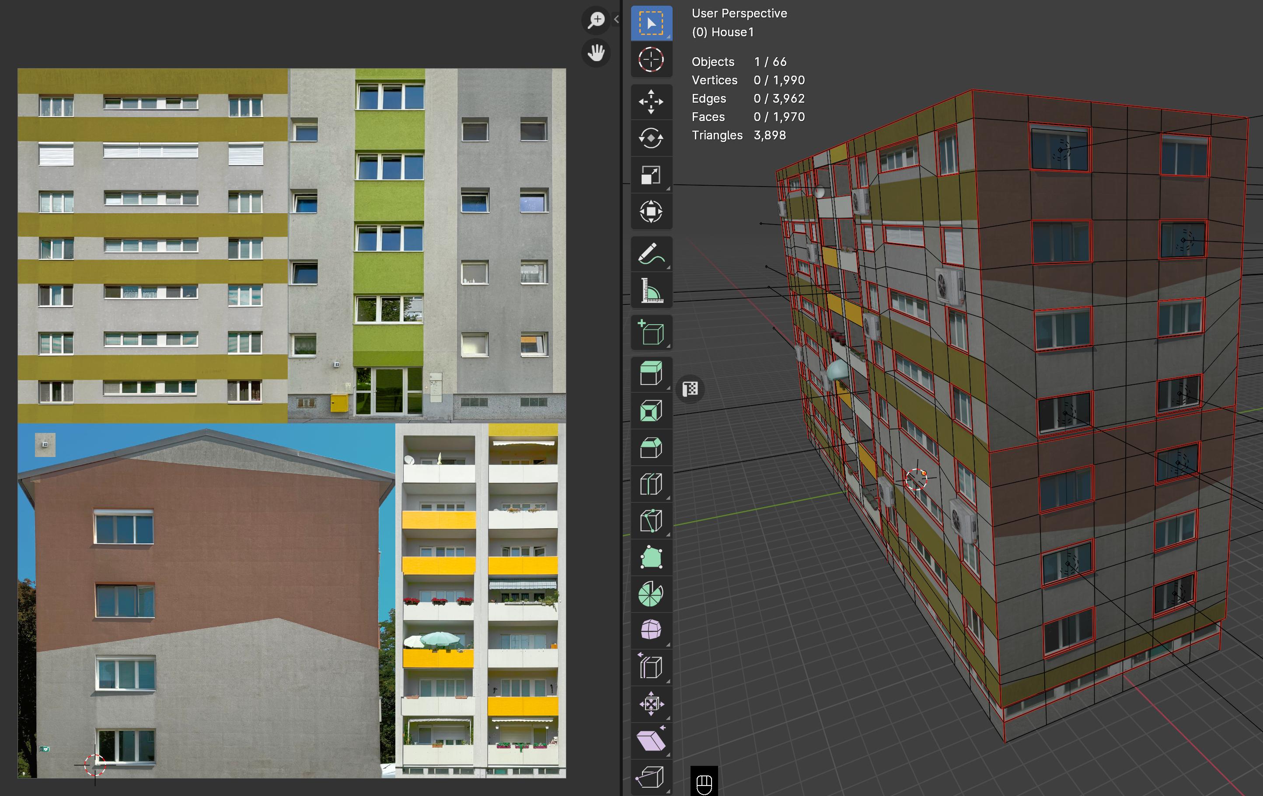This screenshot has width=1263, height=796.
Task: Select the Rotate tool
Action: pyautogui.click(x=651, y=138)
